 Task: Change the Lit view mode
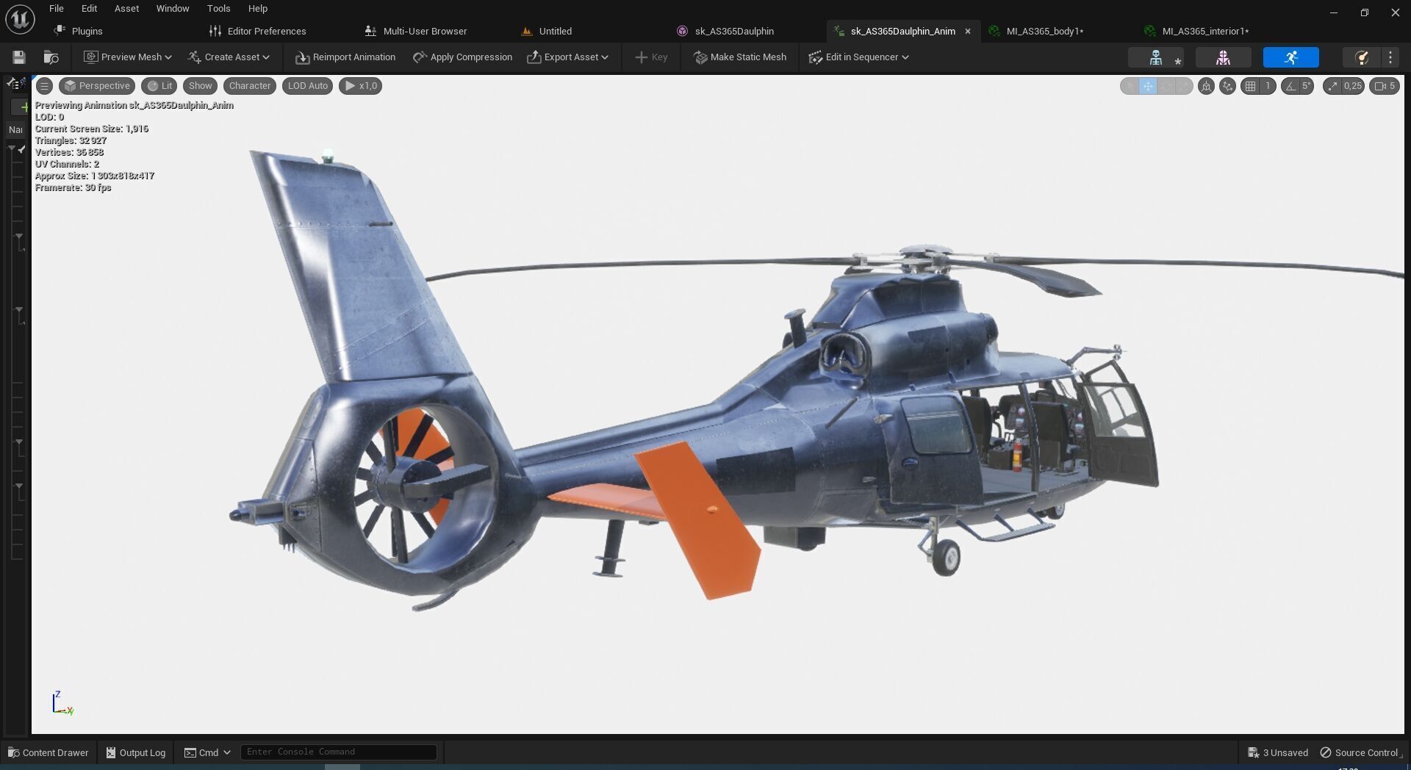tap(159, 86)
